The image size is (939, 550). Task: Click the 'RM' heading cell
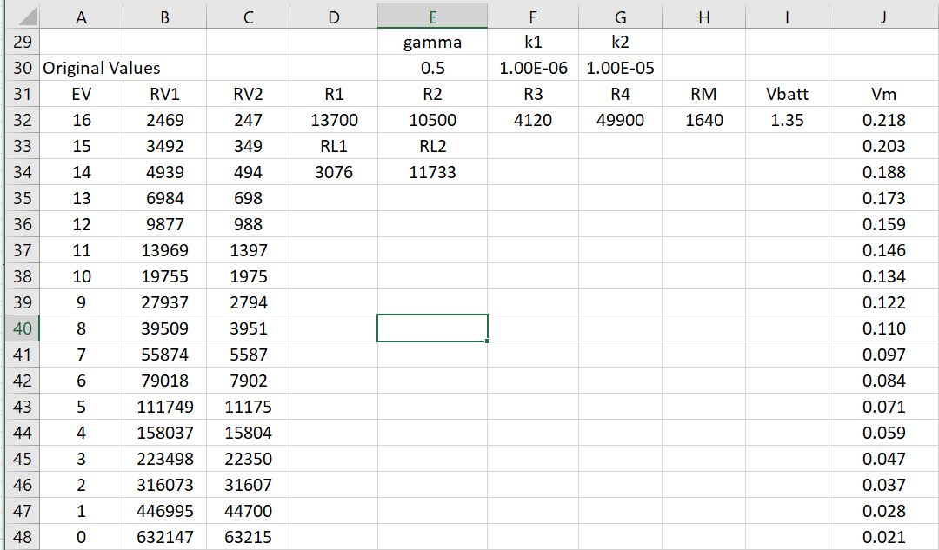click(703, 94)
